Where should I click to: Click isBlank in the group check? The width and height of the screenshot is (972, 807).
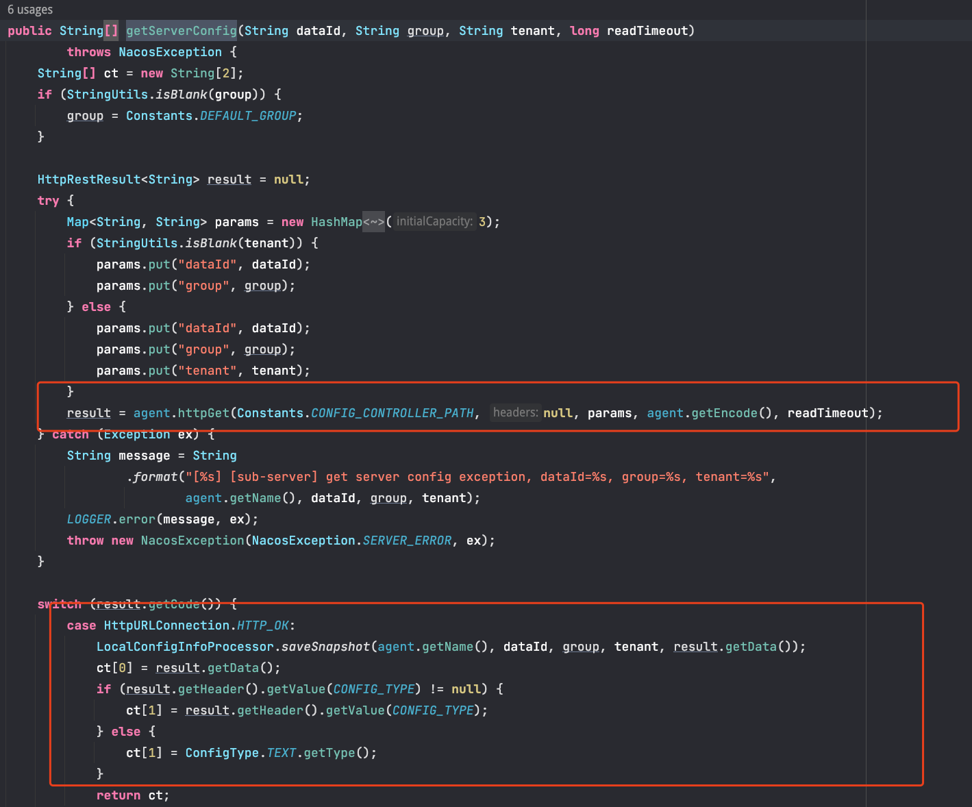pyautogui.click(x=182, y=95)
